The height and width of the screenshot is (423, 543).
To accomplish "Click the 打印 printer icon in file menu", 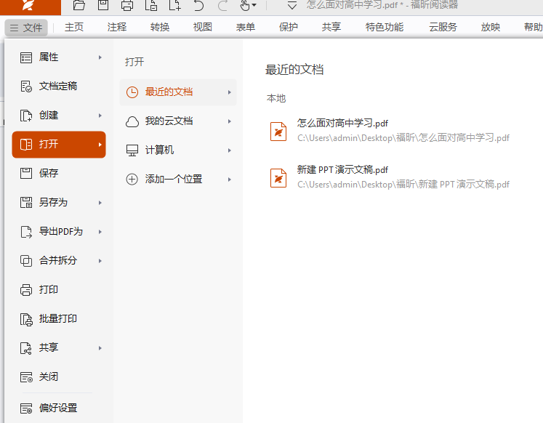I will coord(26,290).
